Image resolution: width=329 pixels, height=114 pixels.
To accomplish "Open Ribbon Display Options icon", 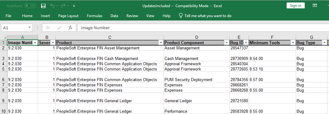I will [x=315, y=6].
